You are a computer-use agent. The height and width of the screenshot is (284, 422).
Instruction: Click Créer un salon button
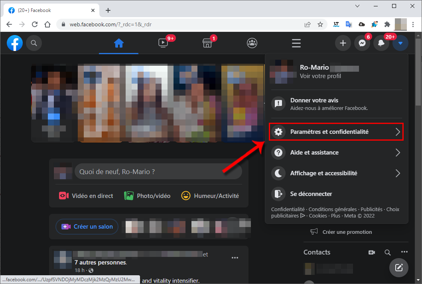tap(87, 227)
